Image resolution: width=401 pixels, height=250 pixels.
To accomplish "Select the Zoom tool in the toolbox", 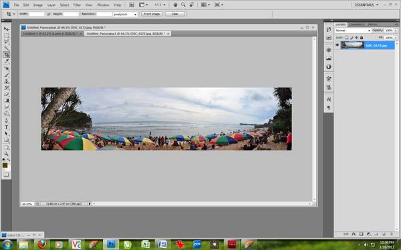I will 7,153.
